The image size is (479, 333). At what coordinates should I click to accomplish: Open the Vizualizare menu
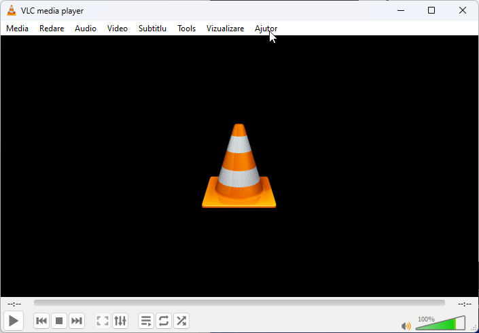[225, 29]
